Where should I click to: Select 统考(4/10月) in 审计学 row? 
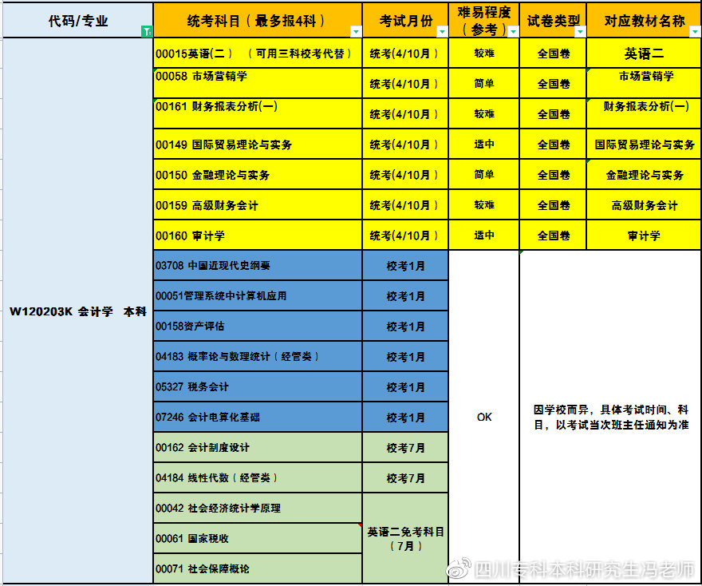405,236
